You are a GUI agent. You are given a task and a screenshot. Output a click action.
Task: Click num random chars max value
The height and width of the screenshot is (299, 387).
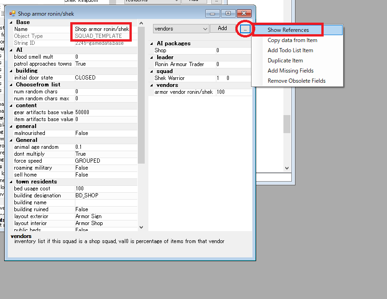[106, 98]
